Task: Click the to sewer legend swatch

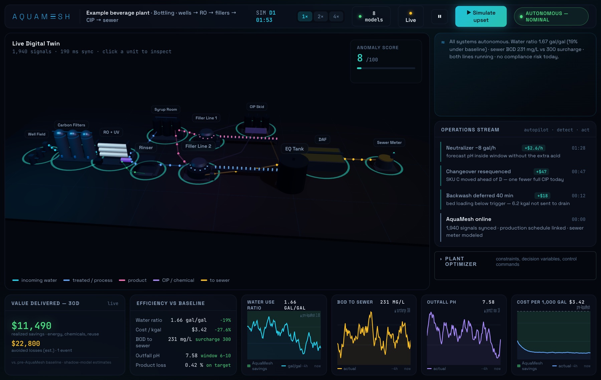Action: (x=204, y=280)
